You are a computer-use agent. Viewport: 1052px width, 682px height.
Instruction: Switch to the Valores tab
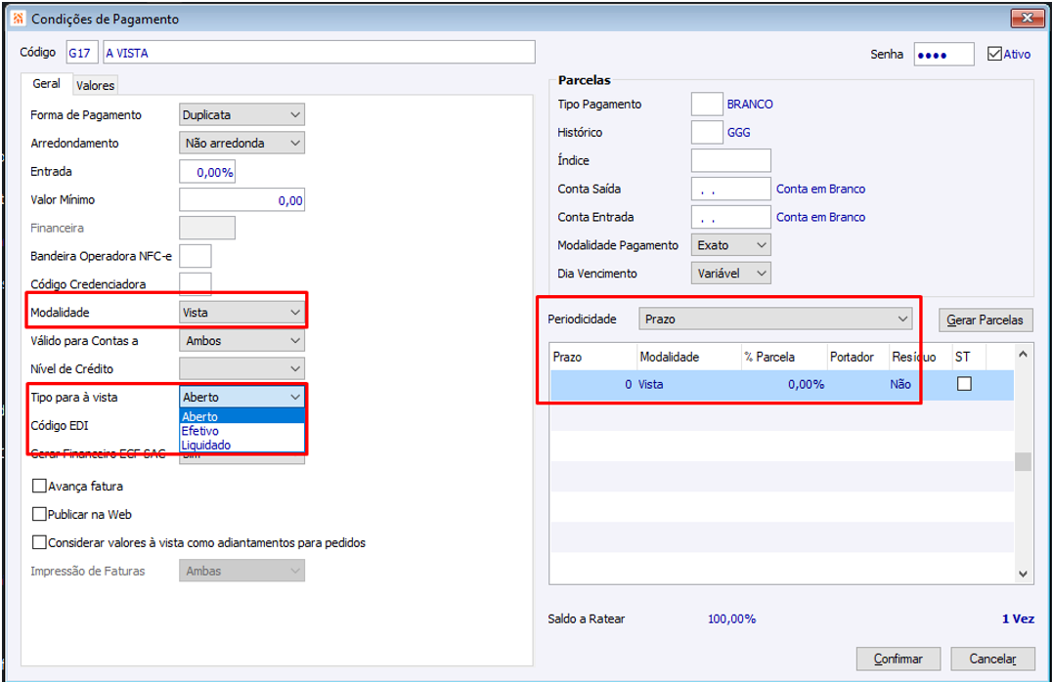pos(95,85)
